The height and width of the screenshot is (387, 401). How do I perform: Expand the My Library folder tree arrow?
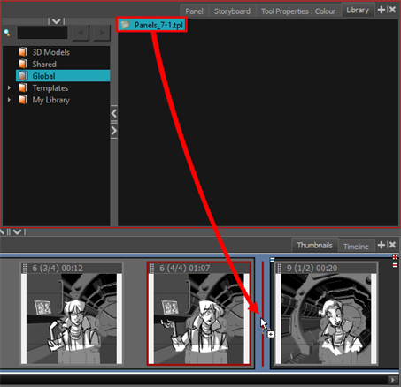(9, 100)
